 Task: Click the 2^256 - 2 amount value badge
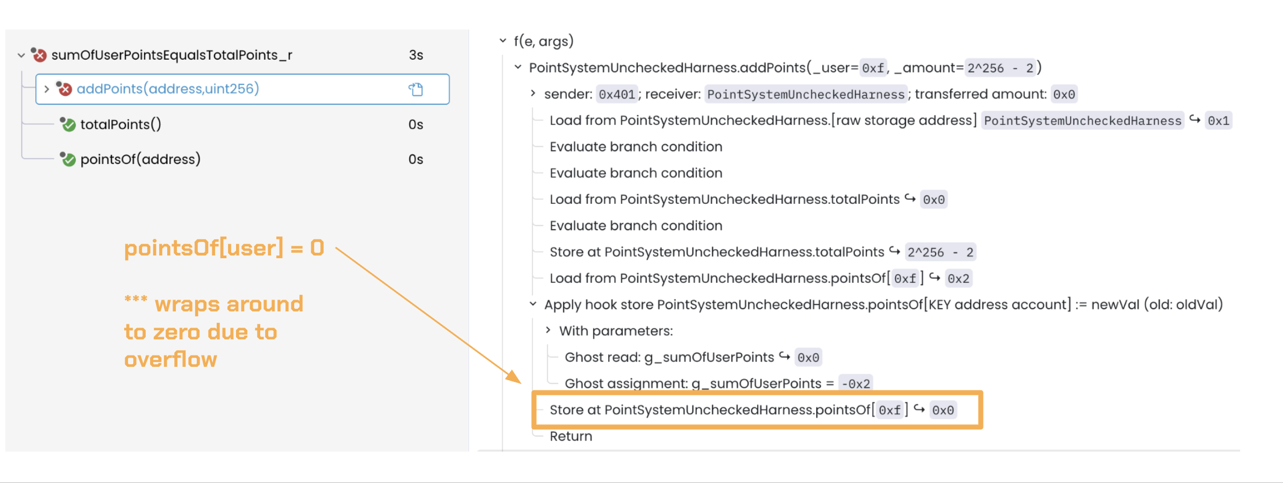[1000, 68]
